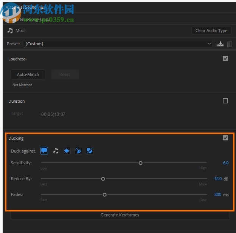Image resolution: width=236 pixels, height=233 pixels.
Task: Click the Music note audio type icon
Action: tap(10, 31)
